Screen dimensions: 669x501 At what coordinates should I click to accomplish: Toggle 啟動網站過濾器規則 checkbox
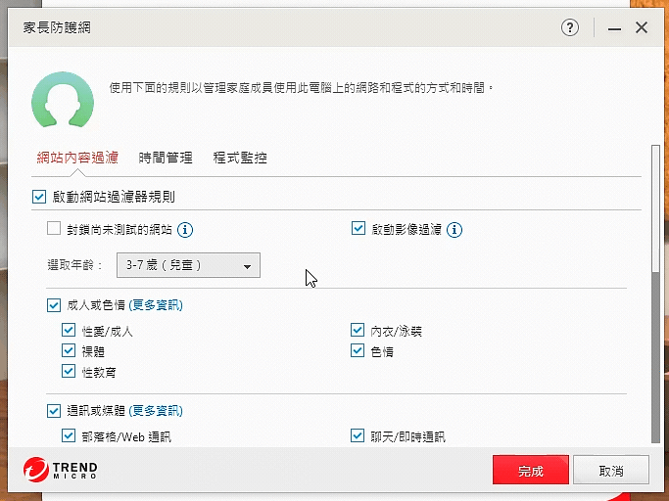point(39,197)
